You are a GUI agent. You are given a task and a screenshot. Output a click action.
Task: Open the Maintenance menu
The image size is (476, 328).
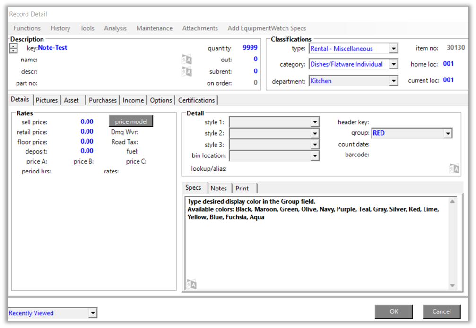pyautogui.click(x=154, y=28)
